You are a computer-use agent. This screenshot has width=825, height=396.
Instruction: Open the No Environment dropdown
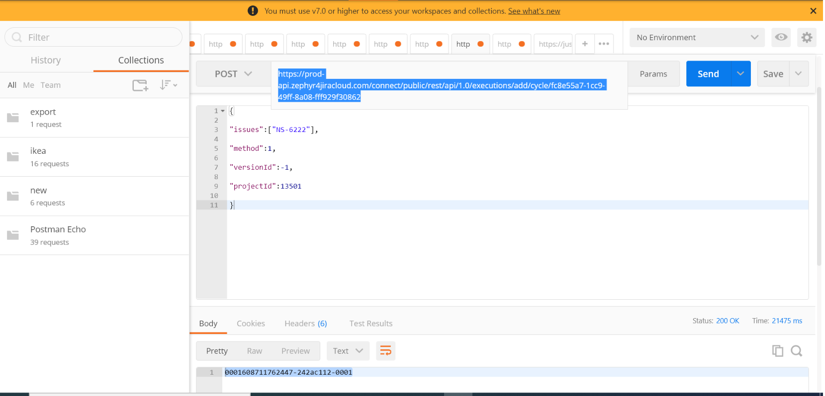coord(696,37)
